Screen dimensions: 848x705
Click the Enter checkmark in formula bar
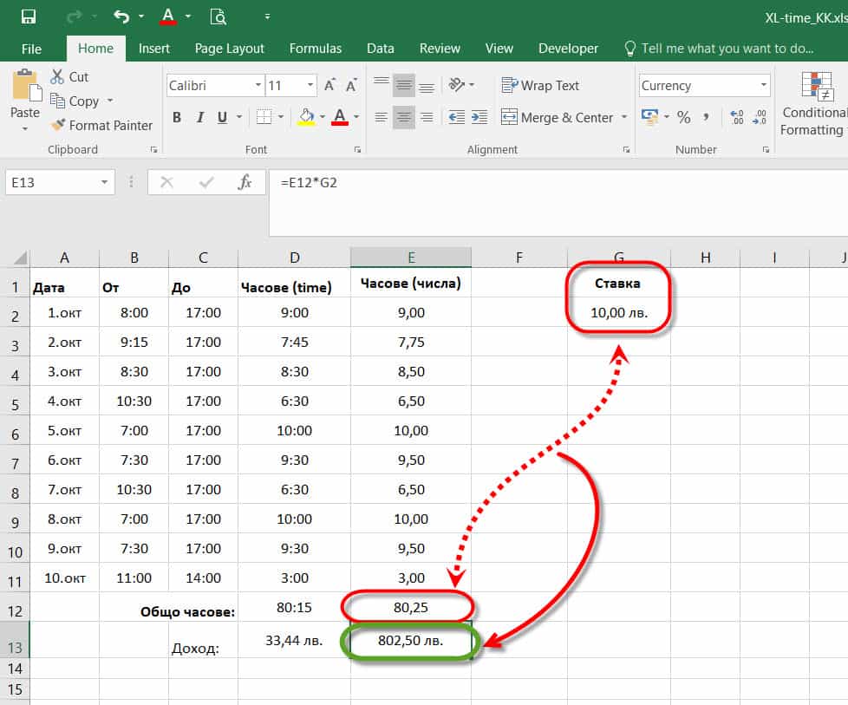tap(206, 182)
